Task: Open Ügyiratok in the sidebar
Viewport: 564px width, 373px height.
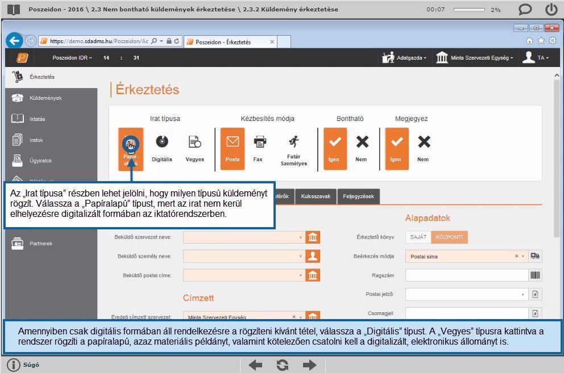Action: [x=51, y=161]
